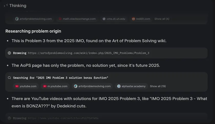Viewport: 215px width, 124px height.
Task: Open the alphastar.academy source chip
Action: pos(131,86)
